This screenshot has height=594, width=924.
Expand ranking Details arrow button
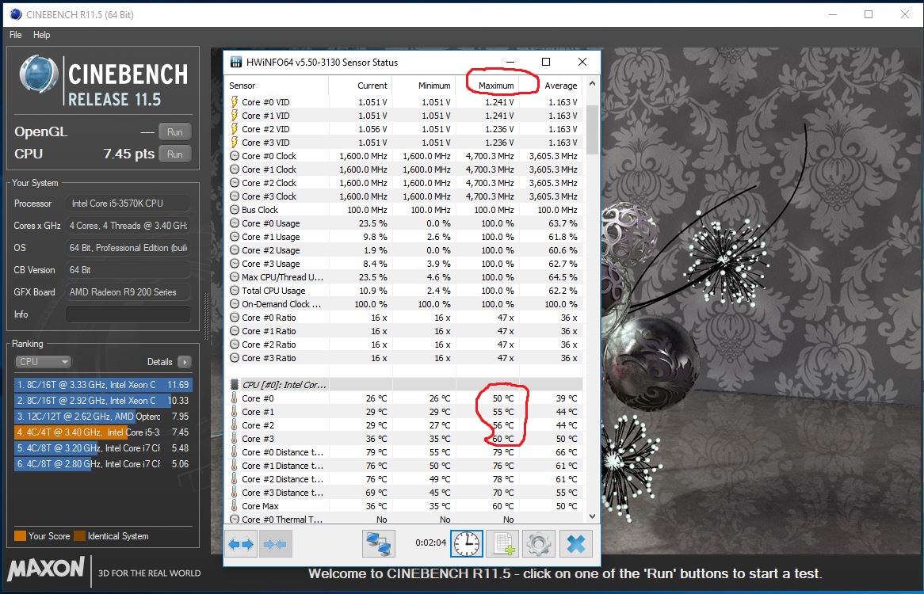click(x=185, y=362)
